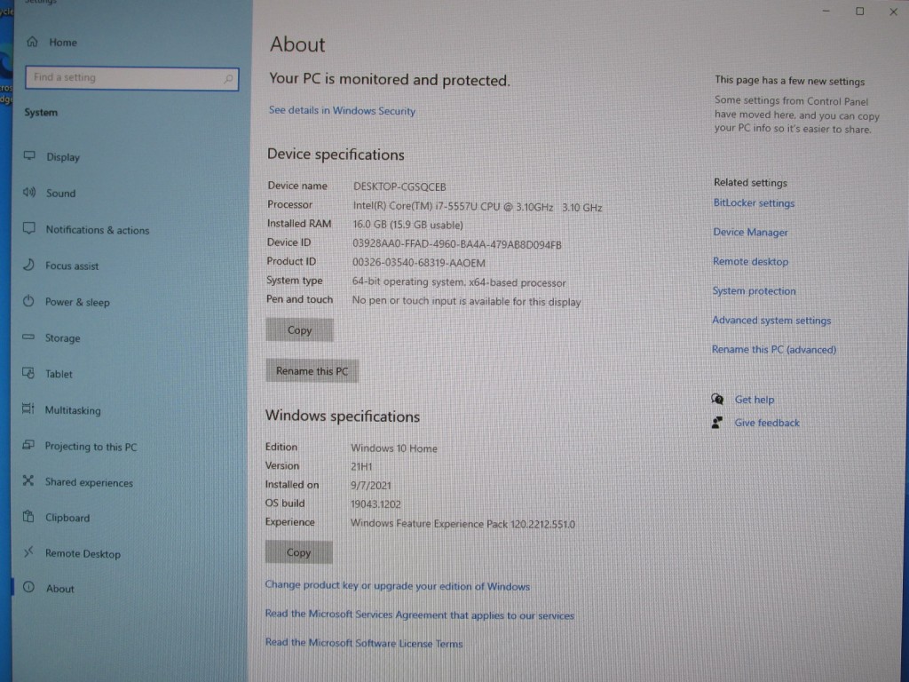Copy the device specifications
Viewport: 909px width, 682px height.
(299, 330)
